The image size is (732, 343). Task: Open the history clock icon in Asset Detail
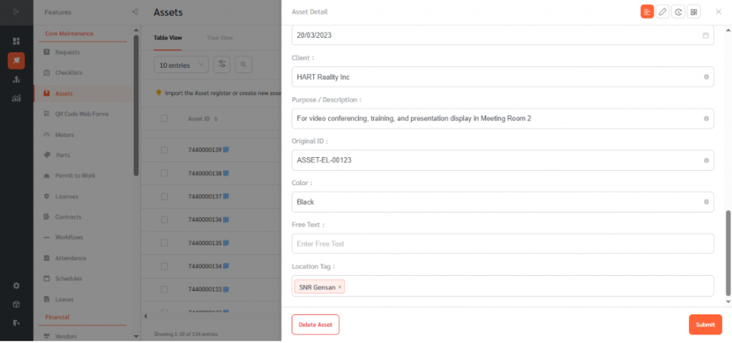[678, 12]
